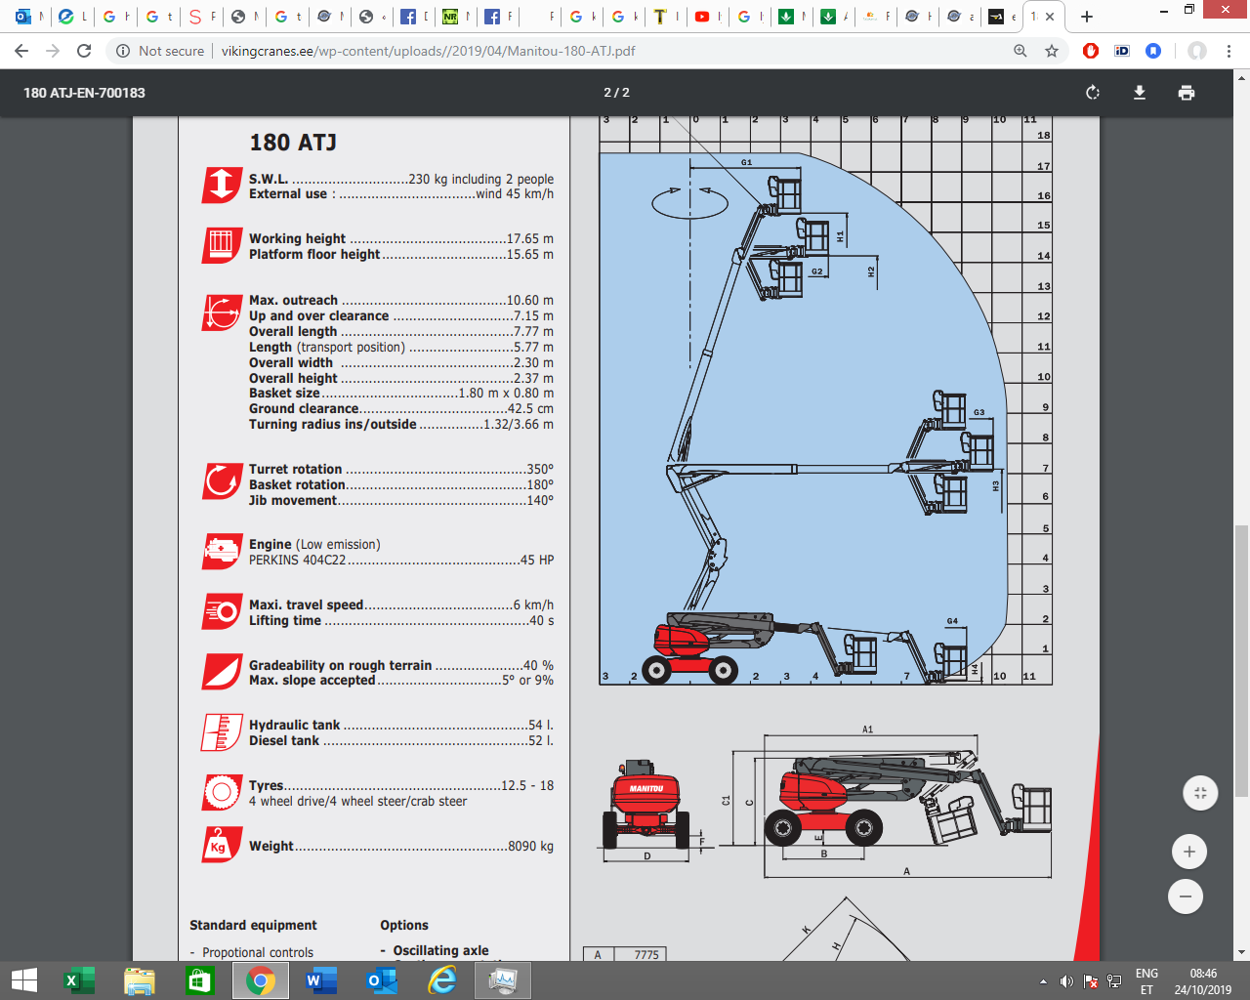The width and height of the screenshot is (1250, 1000).
Task: Rotate the PDF clockwise
Action: (1093, 93)
